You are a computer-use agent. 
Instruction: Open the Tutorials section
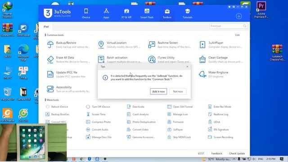tap(187, 13)
